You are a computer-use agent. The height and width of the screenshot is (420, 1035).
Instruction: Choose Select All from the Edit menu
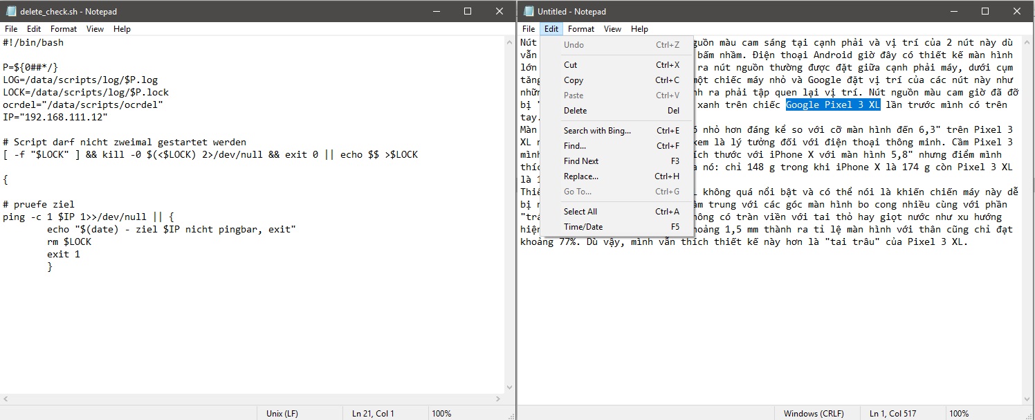[x=617, y=212]
